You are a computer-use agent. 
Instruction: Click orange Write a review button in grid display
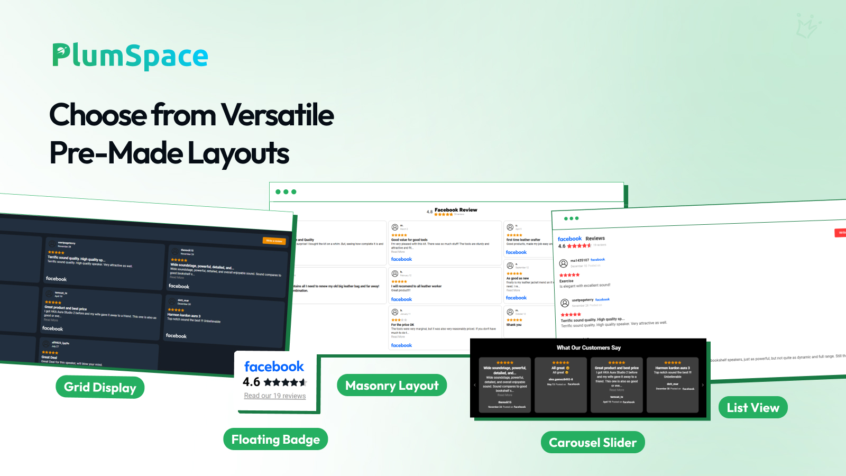tap(274, 241)
